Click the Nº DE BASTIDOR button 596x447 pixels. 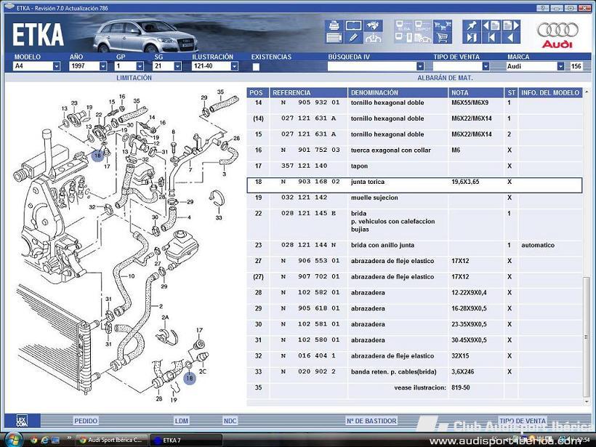[371, 421]
